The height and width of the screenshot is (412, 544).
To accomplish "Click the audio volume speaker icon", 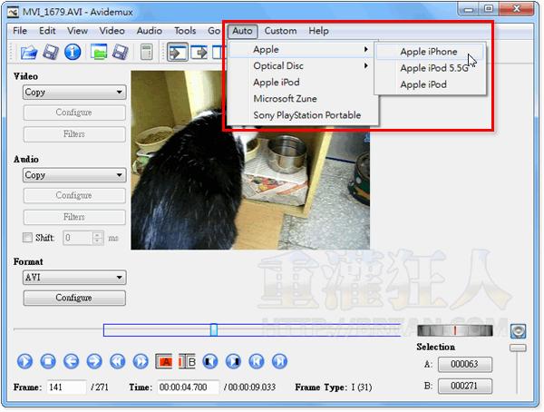I will (x=518, y=331).
